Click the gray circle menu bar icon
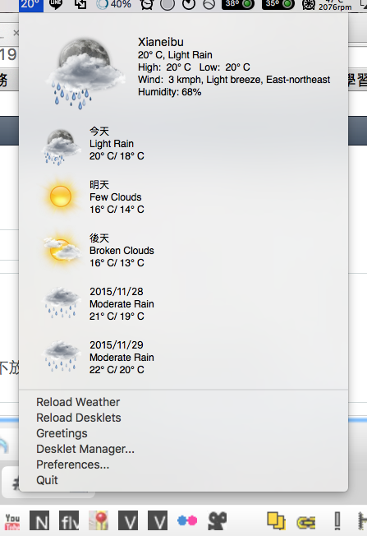367x536 pixels. pos(167,4)
